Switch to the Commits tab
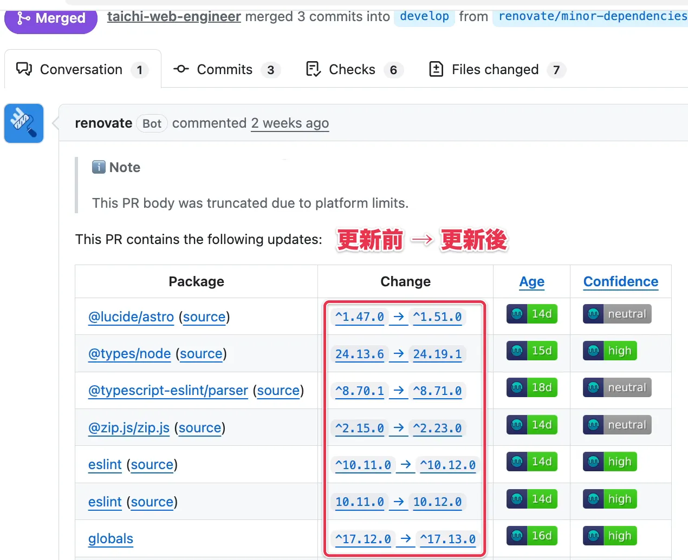688x560 pixels. tap(226, 69)
